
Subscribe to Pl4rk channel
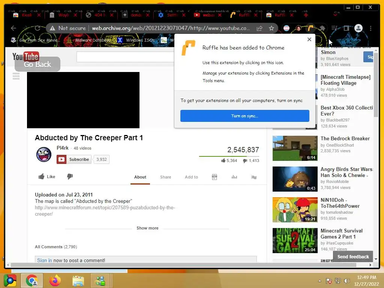tap(74, 159)
